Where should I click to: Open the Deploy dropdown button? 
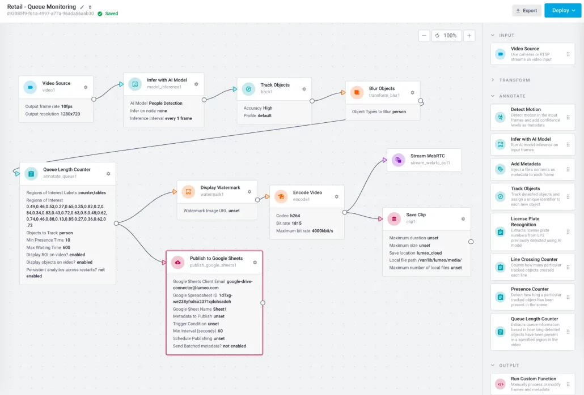562,10
